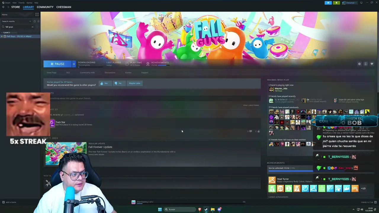Open Fall Forever Update thumbnail
This screenshot has width=379, height=213.
pos(66,154)
